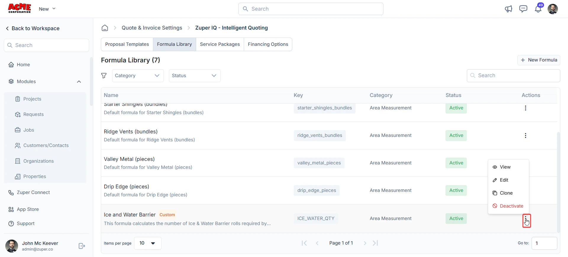Open the chat messages icon
This screenshot has width=568, height=257.
(523, 9)
